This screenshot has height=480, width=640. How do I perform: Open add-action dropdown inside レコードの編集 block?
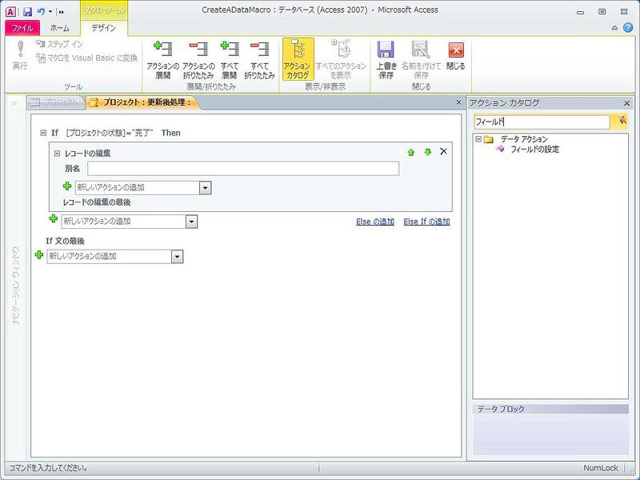[x=205, y=188]
